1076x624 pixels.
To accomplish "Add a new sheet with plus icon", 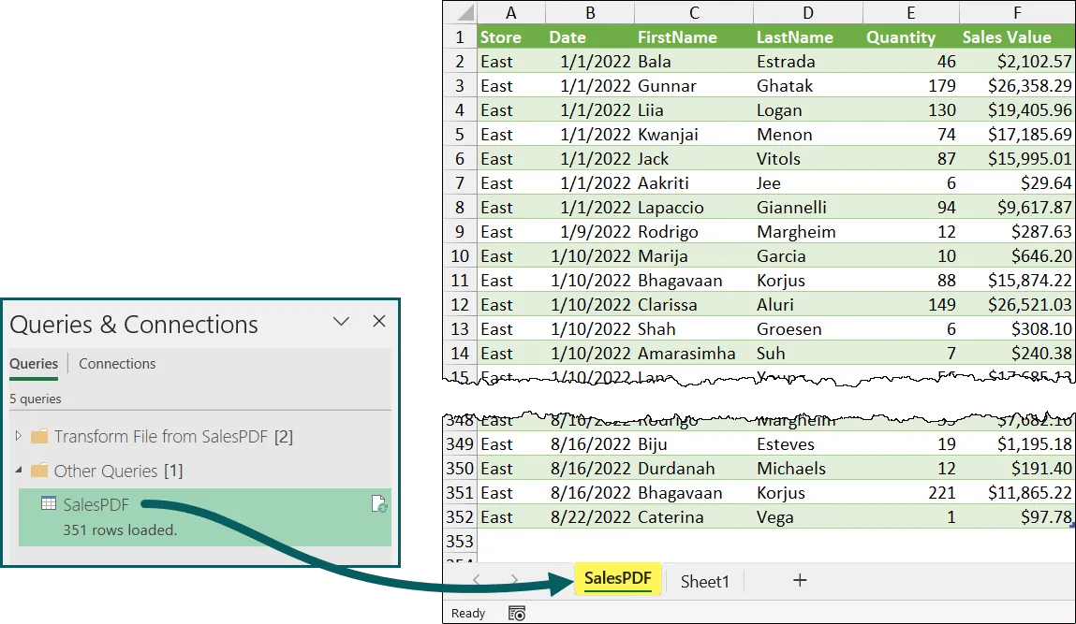I will pos(800,581).
